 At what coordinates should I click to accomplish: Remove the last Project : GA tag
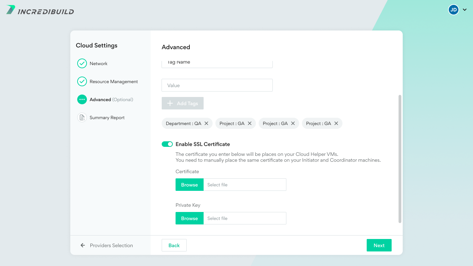click(336, 123)
